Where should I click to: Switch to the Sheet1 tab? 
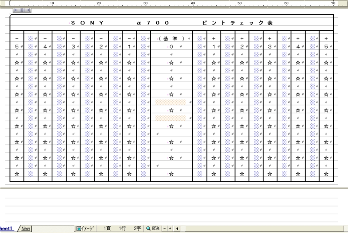[x=6, y=228]
